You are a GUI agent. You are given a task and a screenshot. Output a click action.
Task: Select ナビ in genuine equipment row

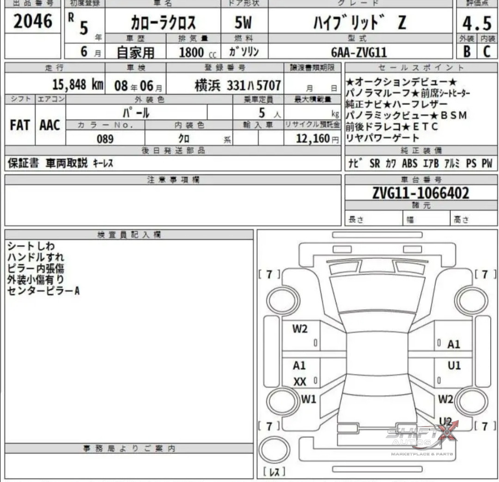coord(355,164)
